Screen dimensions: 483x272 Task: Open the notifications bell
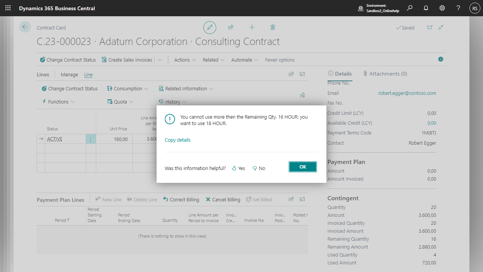pos(426,8)
